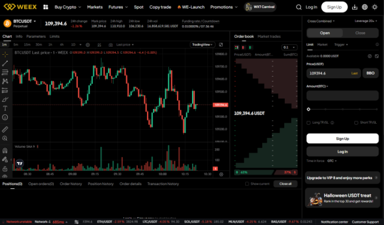
Task: Open the emoji icons tool
Action: point(5,118)
